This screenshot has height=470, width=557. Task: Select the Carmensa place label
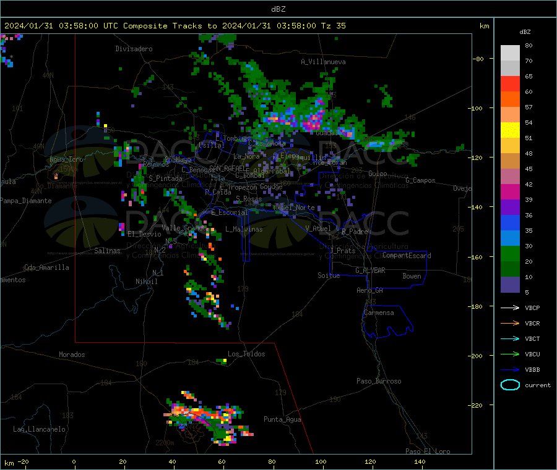coord(379,313)
